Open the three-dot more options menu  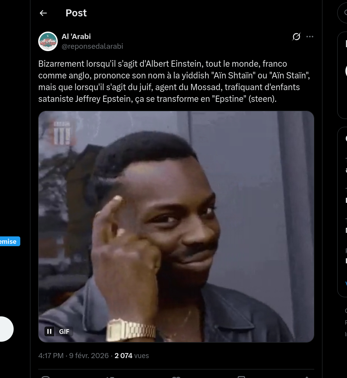[x=310, y=37]
